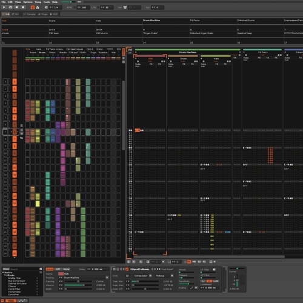The height and width of the screenshot is (303, 303).
Task: Open the Help menu
Action: pos(55,2)
